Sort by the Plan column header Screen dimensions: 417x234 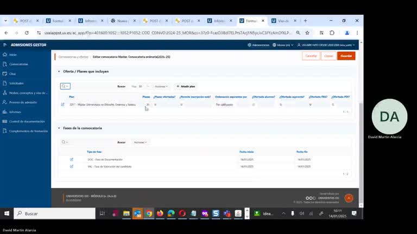coord(72,97)
